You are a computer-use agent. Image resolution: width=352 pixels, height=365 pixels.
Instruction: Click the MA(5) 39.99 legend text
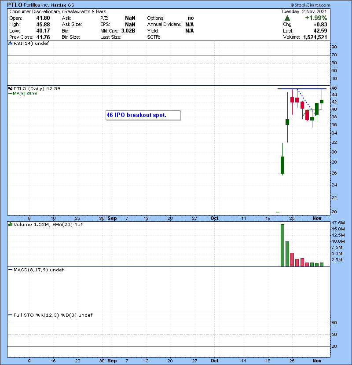(x=25, y=94)
